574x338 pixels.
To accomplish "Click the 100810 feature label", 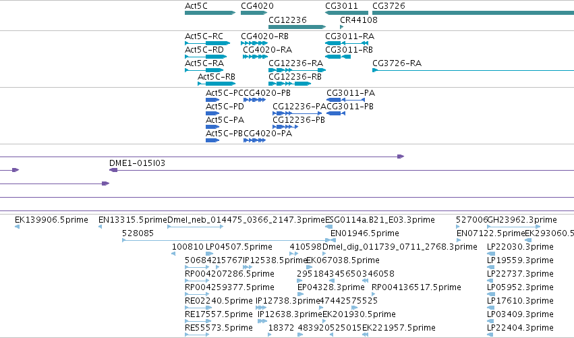I will pos(188,247).
